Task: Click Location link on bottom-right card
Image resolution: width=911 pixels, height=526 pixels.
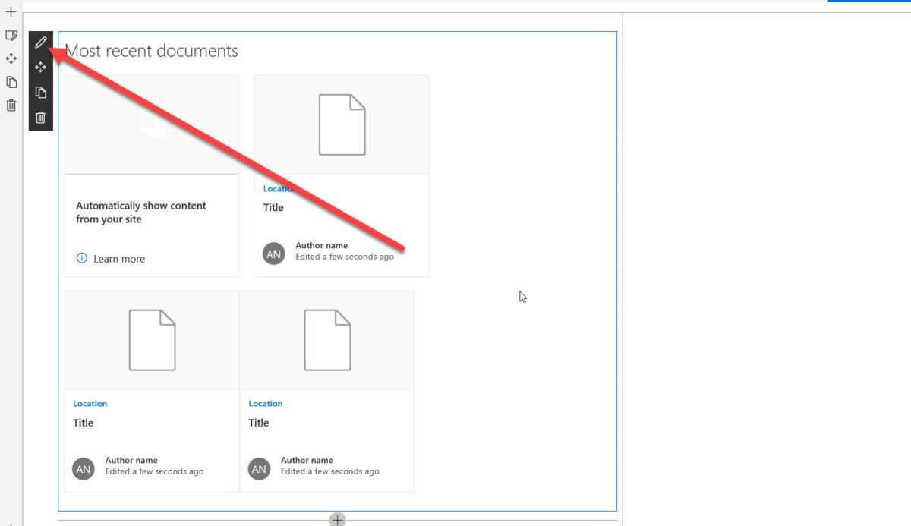Action: tap(266, 403)
